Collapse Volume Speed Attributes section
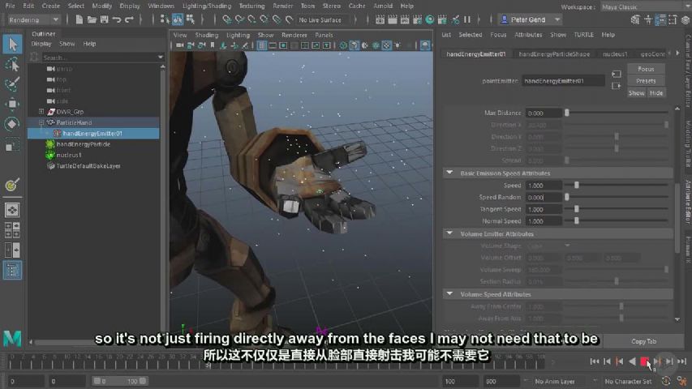692x389 pixels. (449, 293)
